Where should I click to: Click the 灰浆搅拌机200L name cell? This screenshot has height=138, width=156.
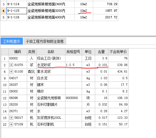(51, 118)
